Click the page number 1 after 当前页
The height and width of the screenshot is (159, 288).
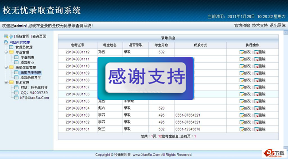coord(195,136)
